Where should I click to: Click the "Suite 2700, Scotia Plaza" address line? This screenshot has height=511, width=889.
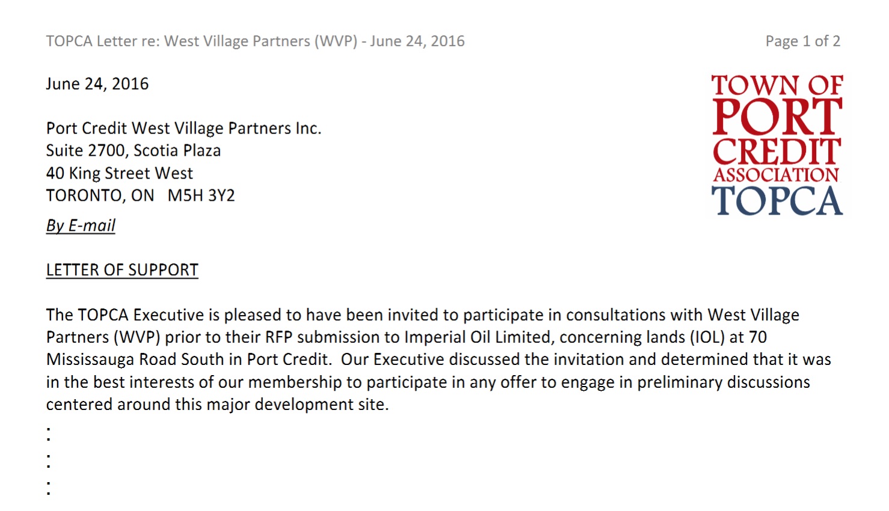click(x=134, y=151)
